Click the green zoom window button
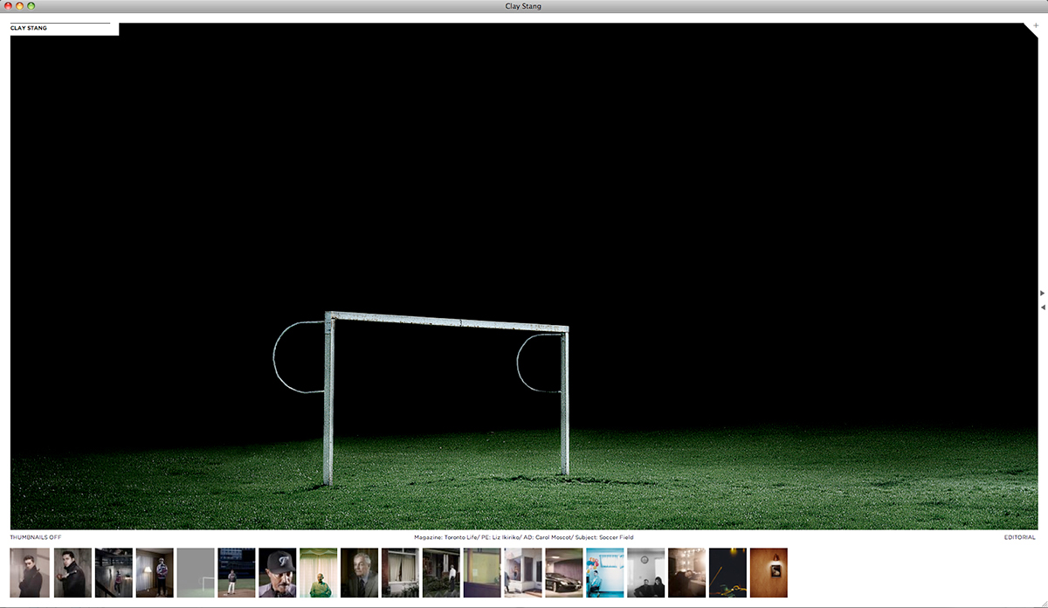 coord(31,6)
